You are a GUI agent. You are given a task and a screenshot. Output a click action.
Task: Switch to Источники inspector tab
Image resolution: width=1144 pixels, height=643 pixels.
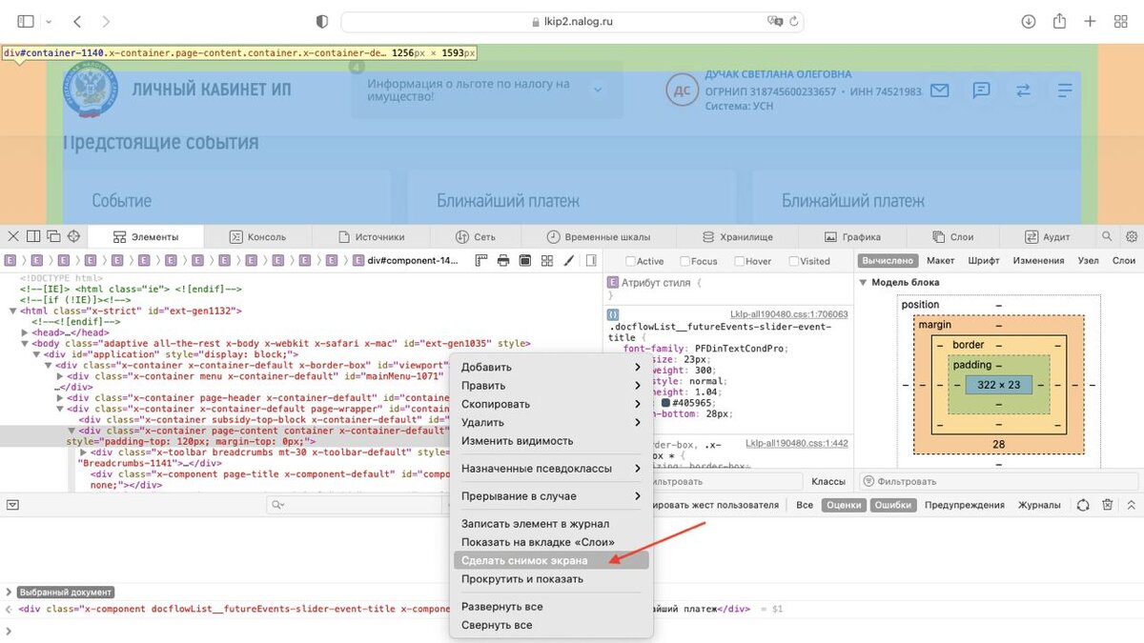pos(372,236)
